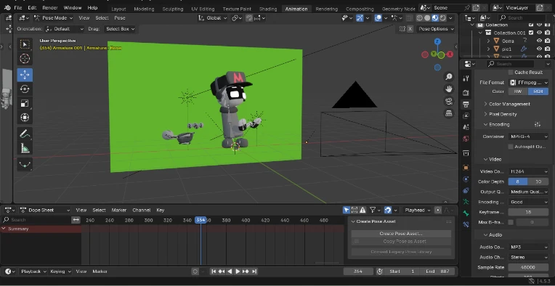Toggle camera view icon in viewport
555x286 pixels.
click(x=449, y=102)
